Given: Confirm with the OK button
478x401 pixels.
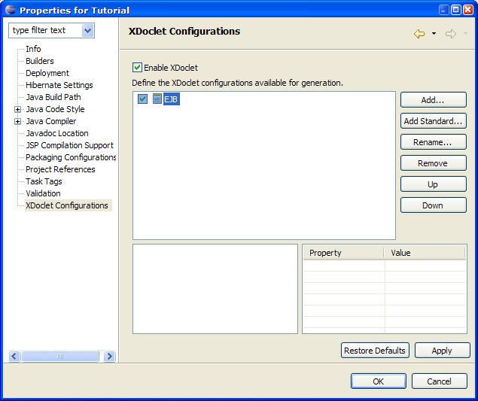Looking at the screenshot, I should (379, 381).
